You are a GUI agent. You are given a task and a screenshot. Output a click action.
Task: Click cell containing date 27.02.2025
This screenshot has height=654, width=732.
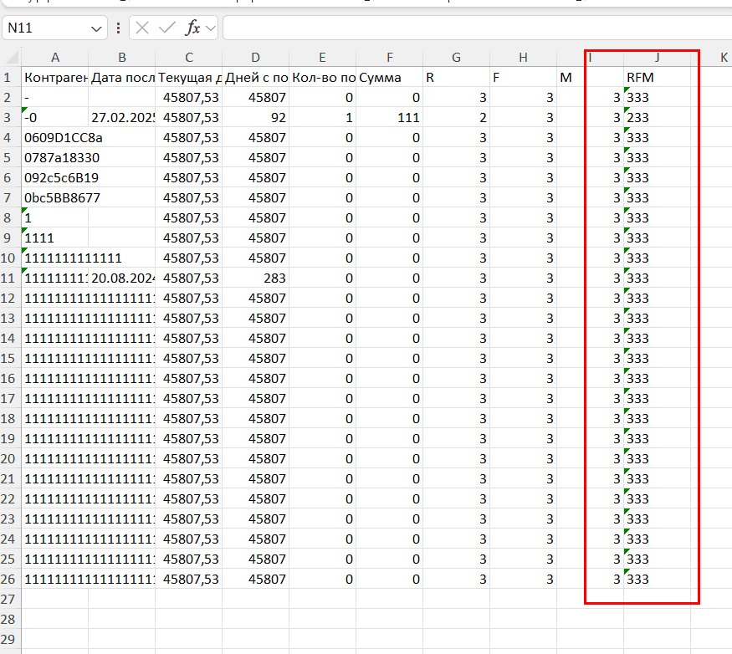[x=122, y=118]
